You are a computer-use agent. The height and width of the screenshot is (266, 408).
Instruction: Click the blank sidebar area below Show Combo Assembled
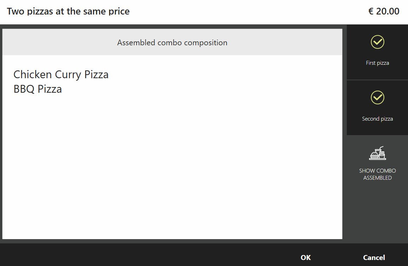point(377,212)
